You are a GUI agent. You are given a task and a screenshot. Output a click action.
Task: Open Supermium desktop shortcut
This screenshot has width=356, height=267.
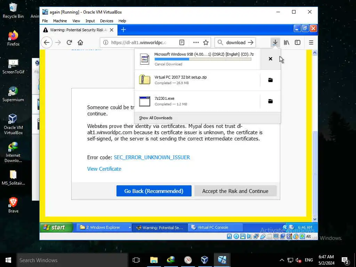point(13,94)
